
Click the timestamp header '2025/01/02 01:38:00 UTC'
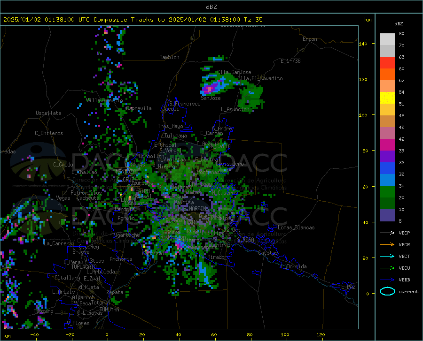click(47, 20)
